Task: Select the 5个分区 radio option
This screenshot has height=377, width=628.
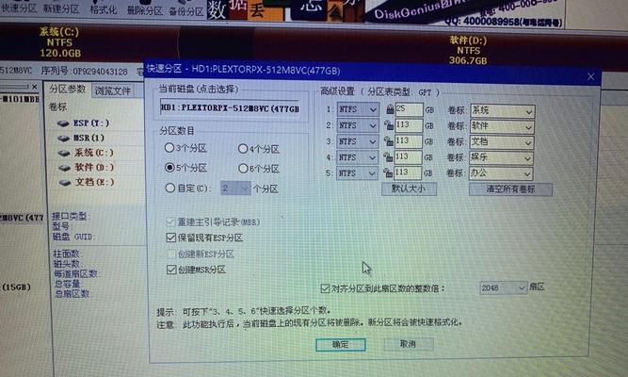Action: (x=169, y=167)
